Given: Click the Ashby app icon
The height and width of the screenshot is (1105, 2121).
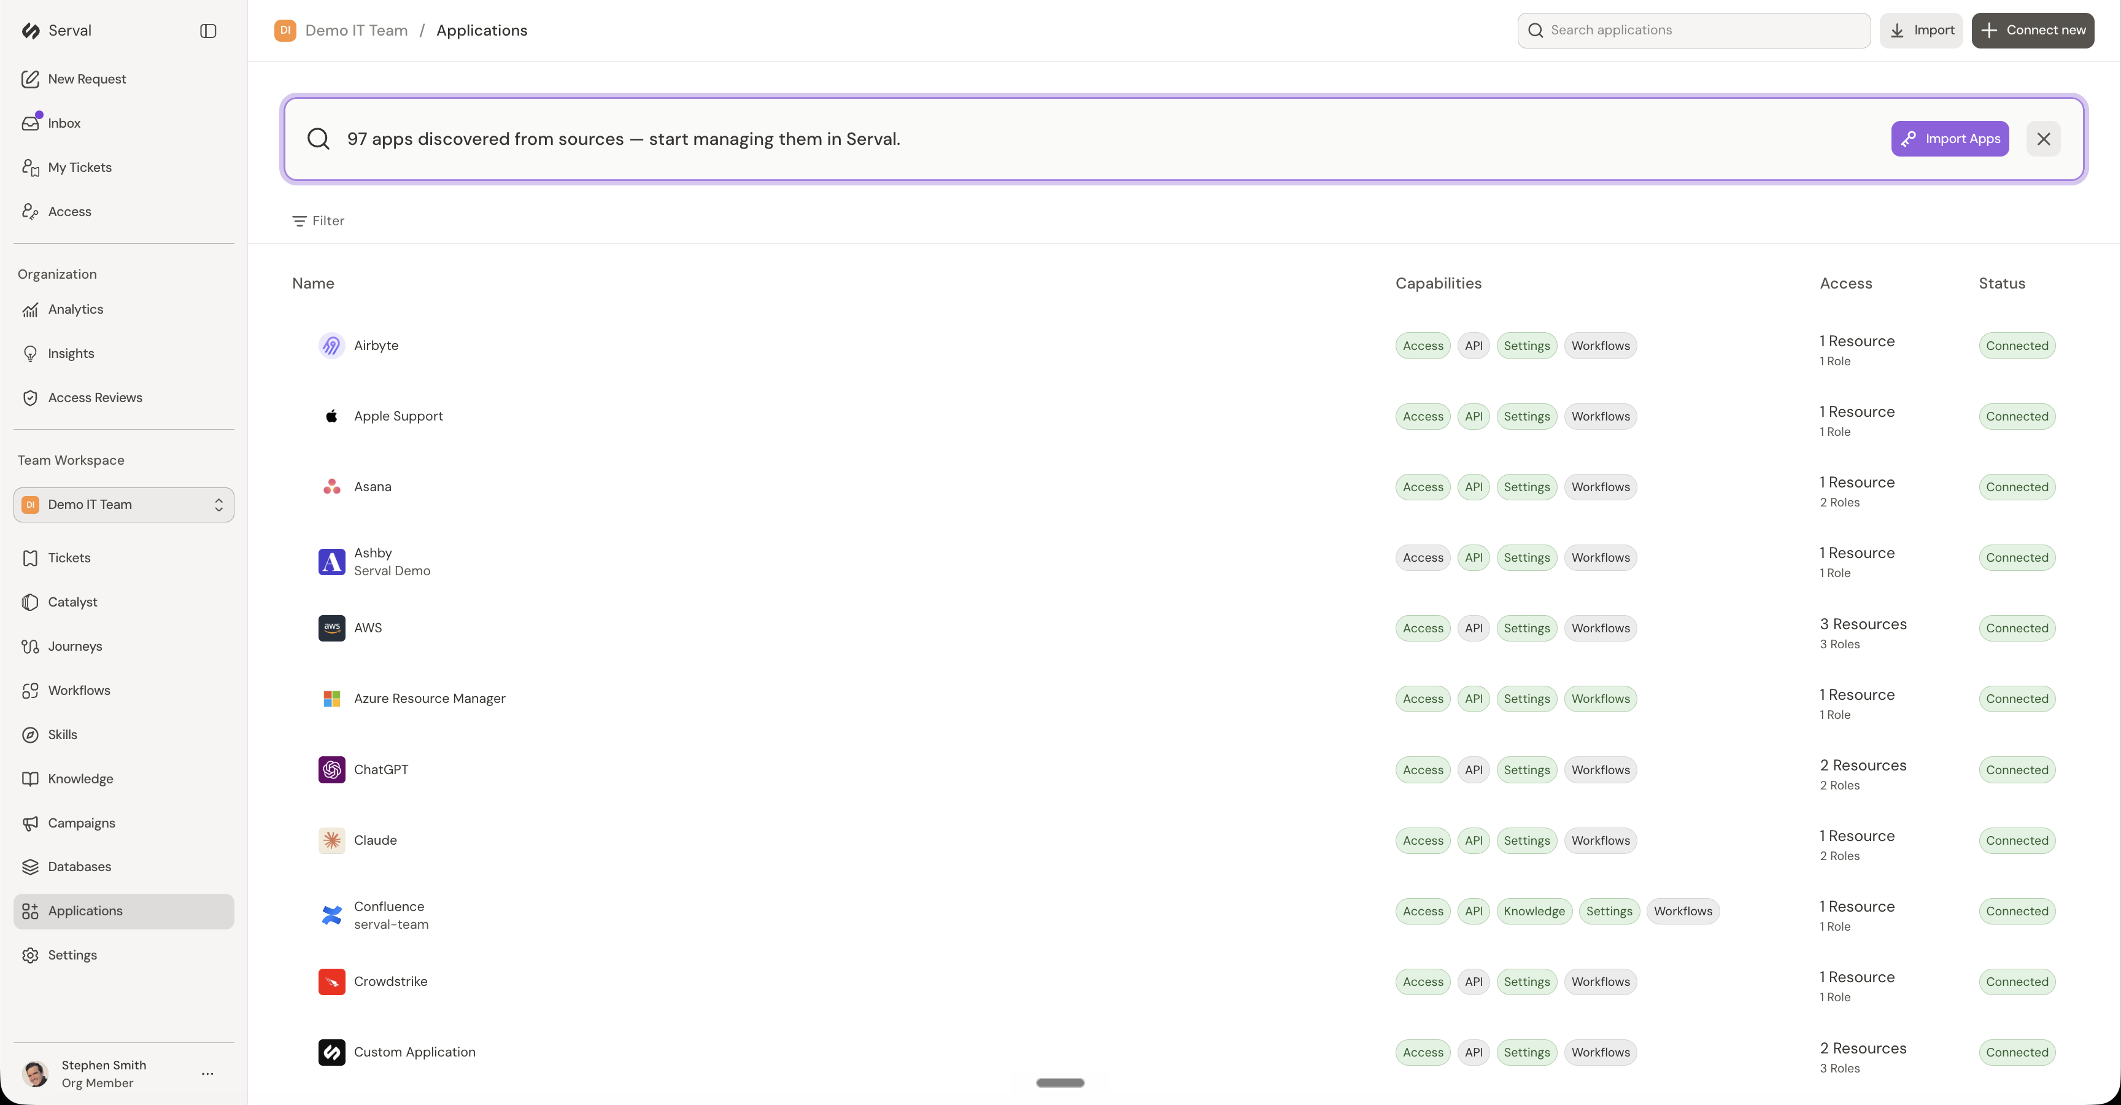Looking at the screenshot, I should click(332, 562).
